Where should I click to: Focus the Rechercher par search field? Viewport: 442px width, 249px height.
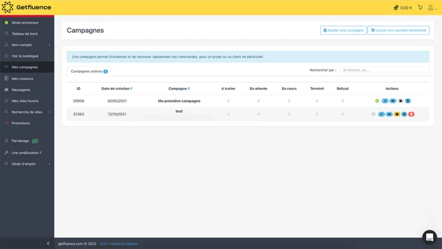[384, 70]
